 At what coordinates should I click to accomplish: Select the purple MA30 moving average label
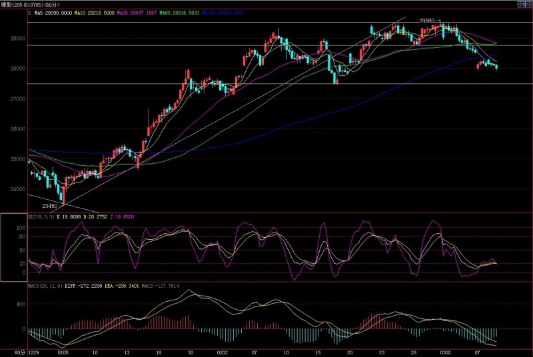click(135, 13)
